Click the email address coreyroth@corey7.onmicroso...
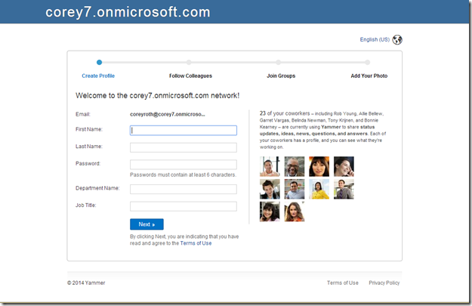Screen dimensions: 472x306 coord(168,114)
